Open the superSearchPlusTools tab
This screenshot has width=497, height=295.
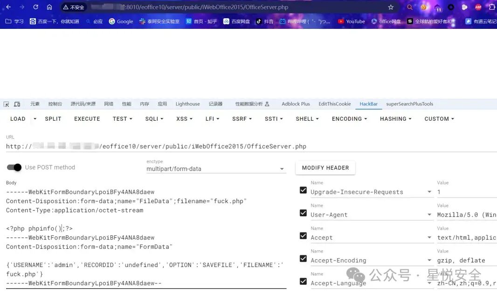(409, 104)
